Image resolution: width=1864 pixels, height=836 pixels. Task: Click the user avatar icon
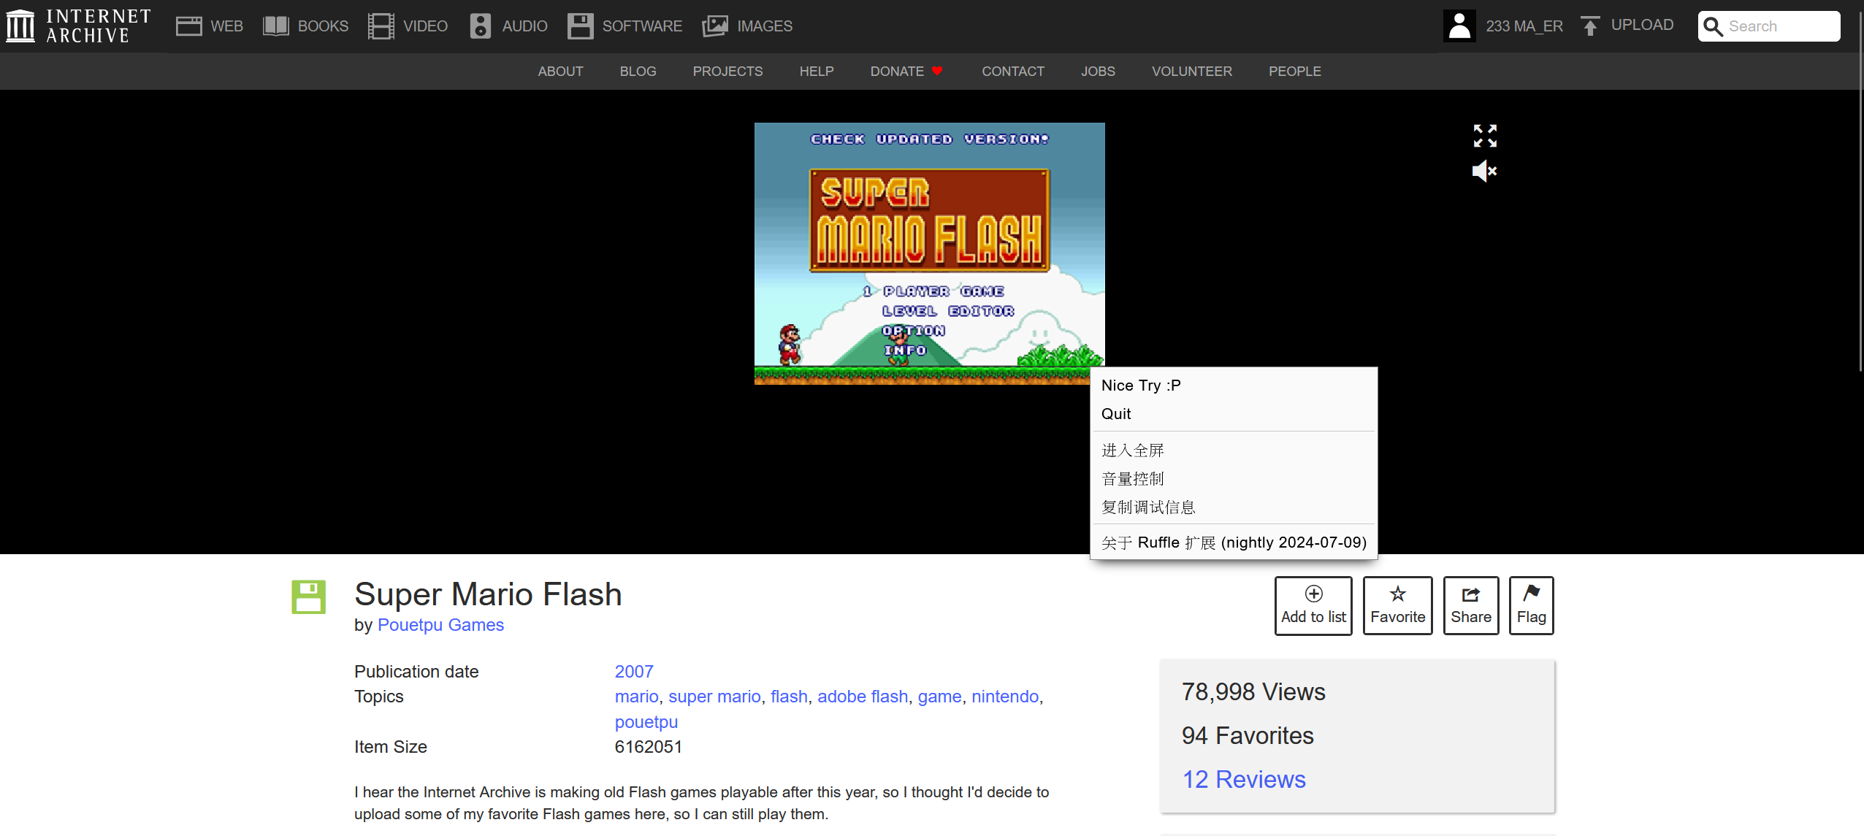pos(1459,26)
